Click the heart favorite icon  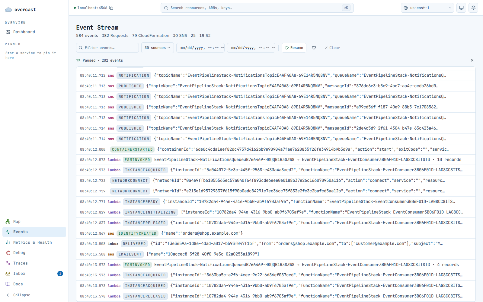314,48
